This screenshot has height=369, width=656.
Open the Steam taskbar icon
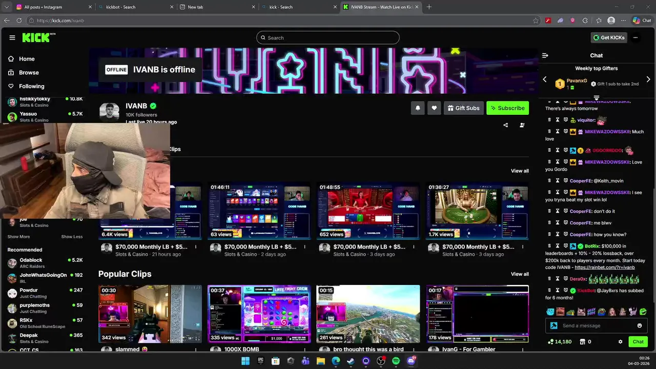point(351,361)
